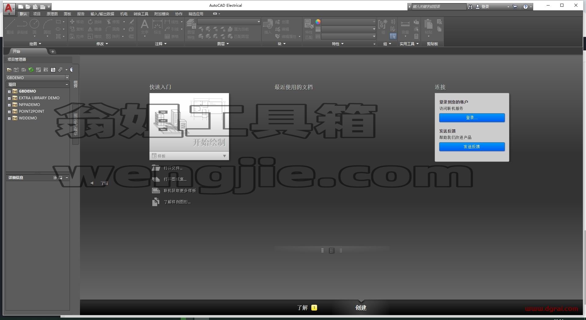Open the shopping cart Autodesk store icon
The height and width of the screenshot is (320, 586).
coord(515,6)
